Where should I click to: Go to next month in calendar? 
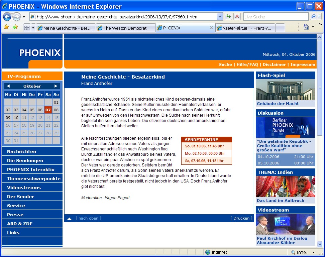coord(56,86)
